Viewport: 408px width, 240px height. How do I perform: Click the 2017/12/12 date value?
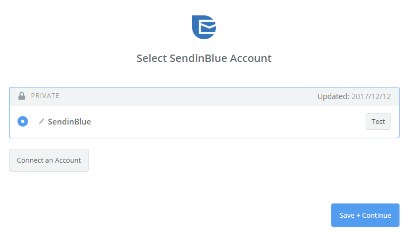click(371, 96)
